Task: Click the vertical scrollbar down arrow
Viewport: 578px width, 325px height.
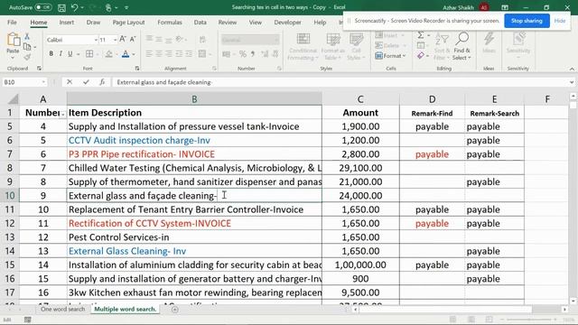Action: pos(573,301)
